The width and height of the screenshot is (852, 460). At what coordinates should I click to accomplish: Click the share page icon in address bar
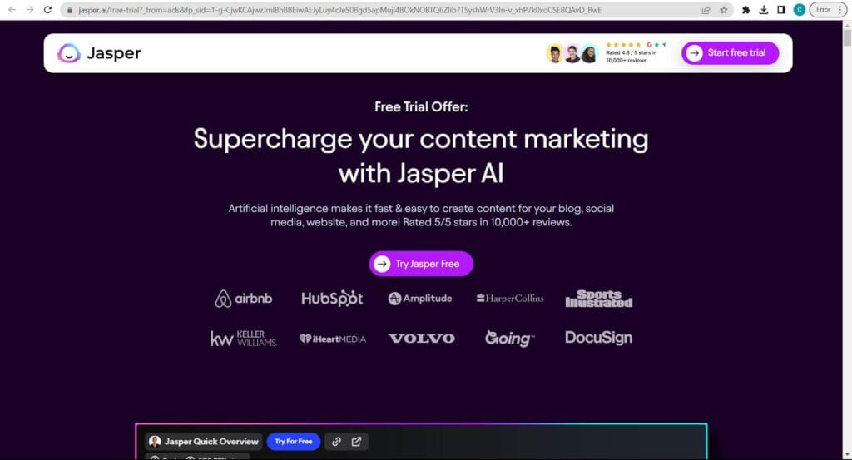tap(706, 10)
